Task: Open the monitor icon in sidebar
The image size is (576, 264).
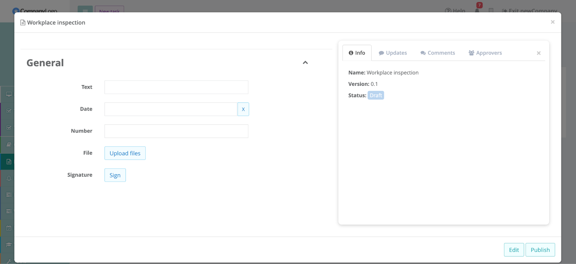Action: 9,94
